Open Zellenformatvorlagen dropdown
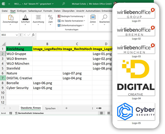The image size is (165, 134). pyautogui.click(x=70, y=25)
